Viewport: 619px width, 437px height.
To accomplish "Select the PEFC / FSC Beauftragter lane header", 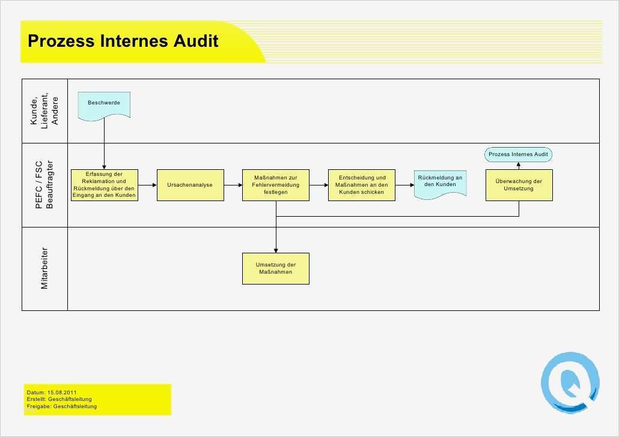I will (x=44, y=185).
